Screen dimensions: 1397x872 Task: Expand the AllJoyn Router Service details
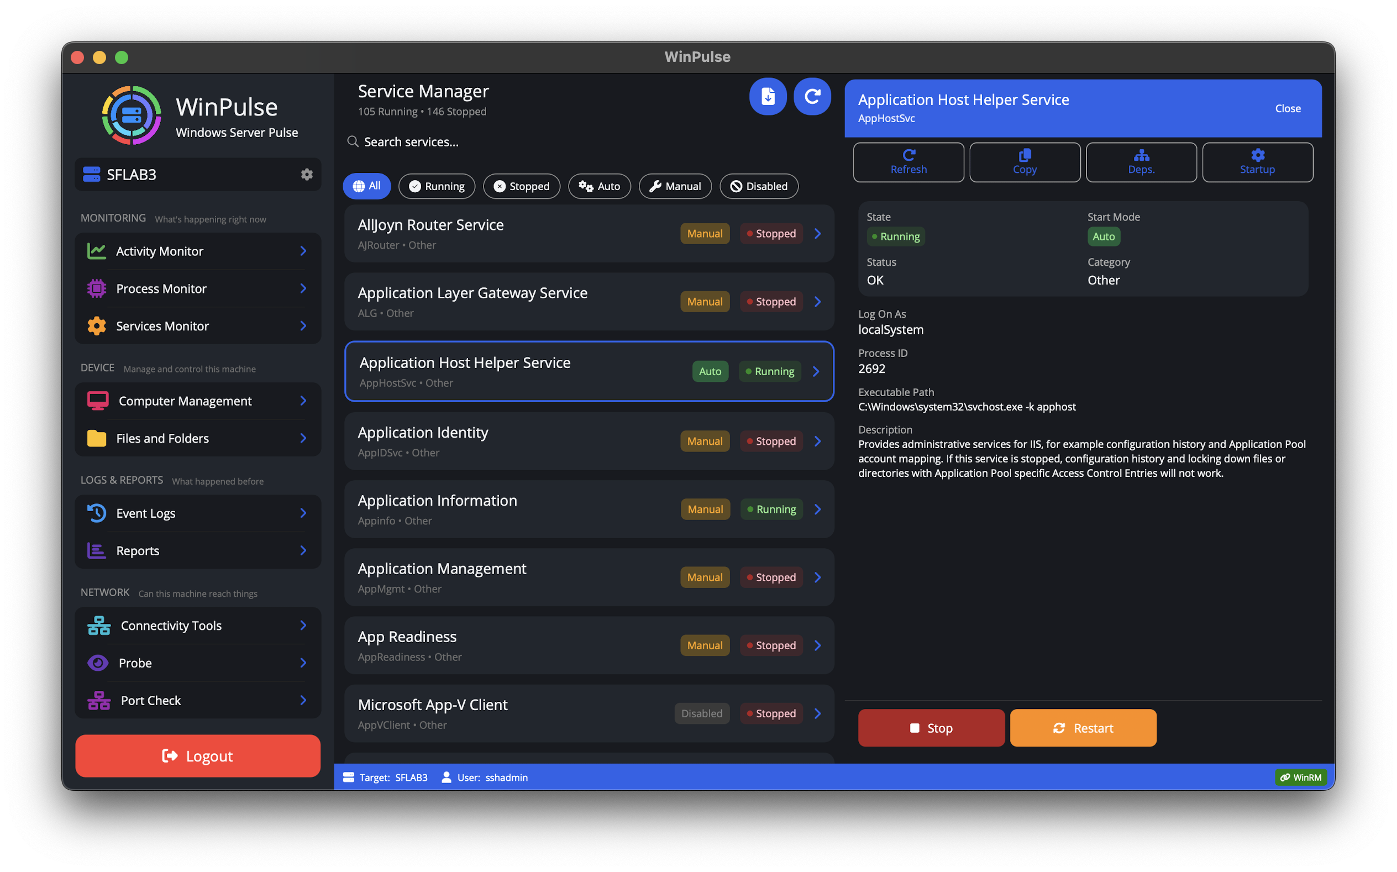pos(817,233)
